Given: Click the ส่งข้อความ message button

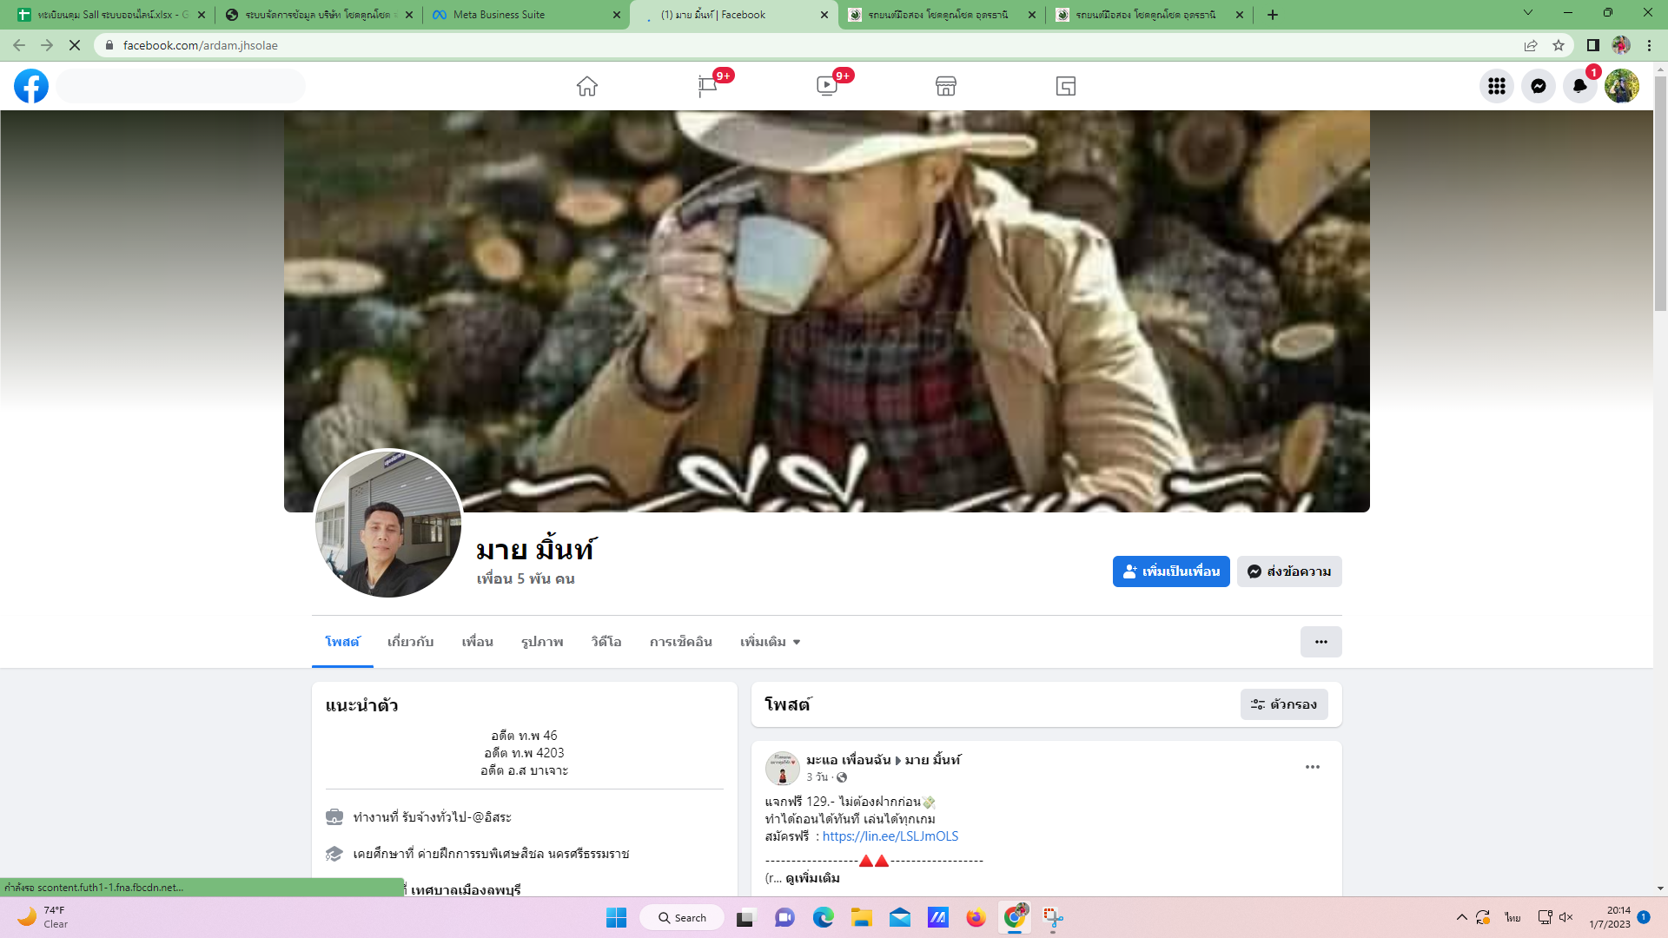Looking at the screenshot, I should [x=1289, y=571].
